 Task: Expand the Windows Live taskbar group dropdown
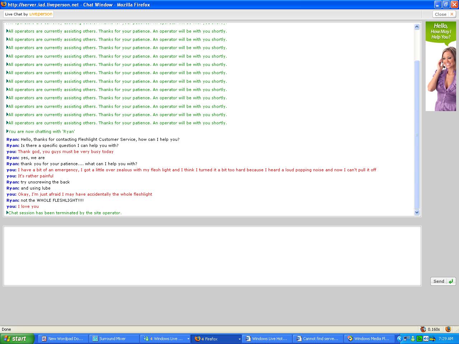(188, 339)
